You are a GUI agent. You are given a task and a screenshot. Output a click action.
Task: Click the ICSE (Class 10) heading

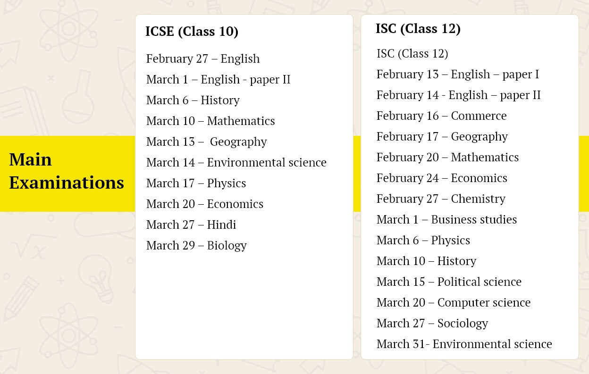[x=192, y=32]
